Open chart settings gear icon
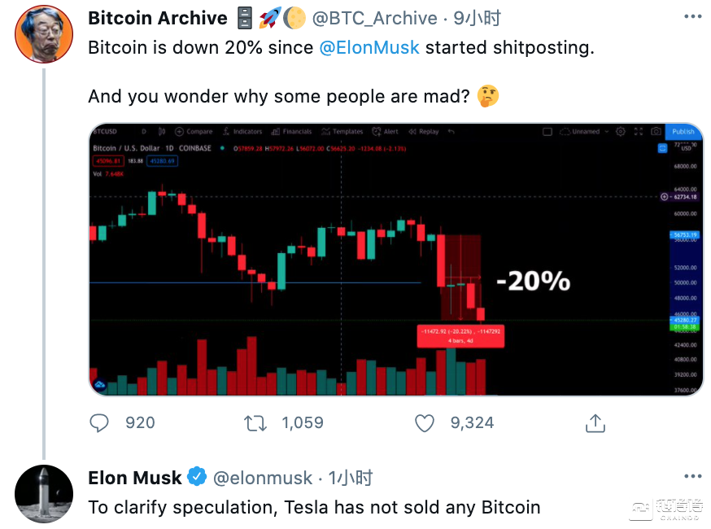 (x=621, y=132)
